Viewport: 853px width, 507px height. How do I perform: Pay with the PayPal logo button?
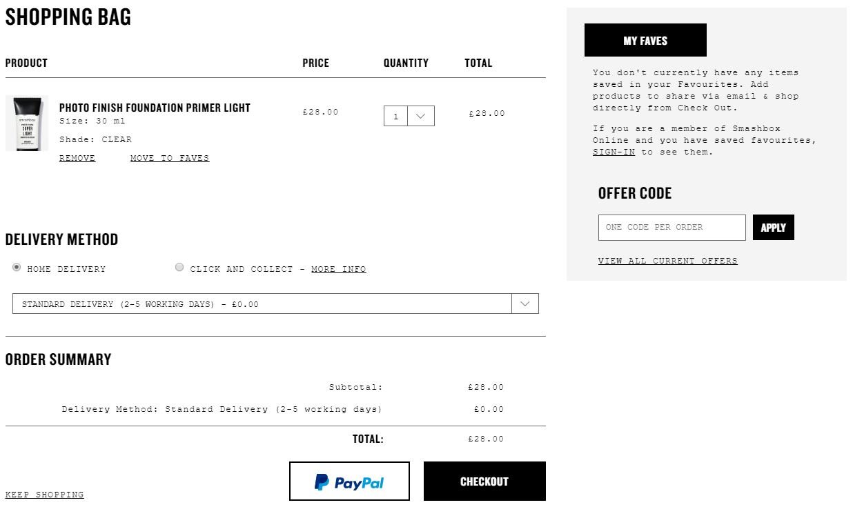point(349,481)
